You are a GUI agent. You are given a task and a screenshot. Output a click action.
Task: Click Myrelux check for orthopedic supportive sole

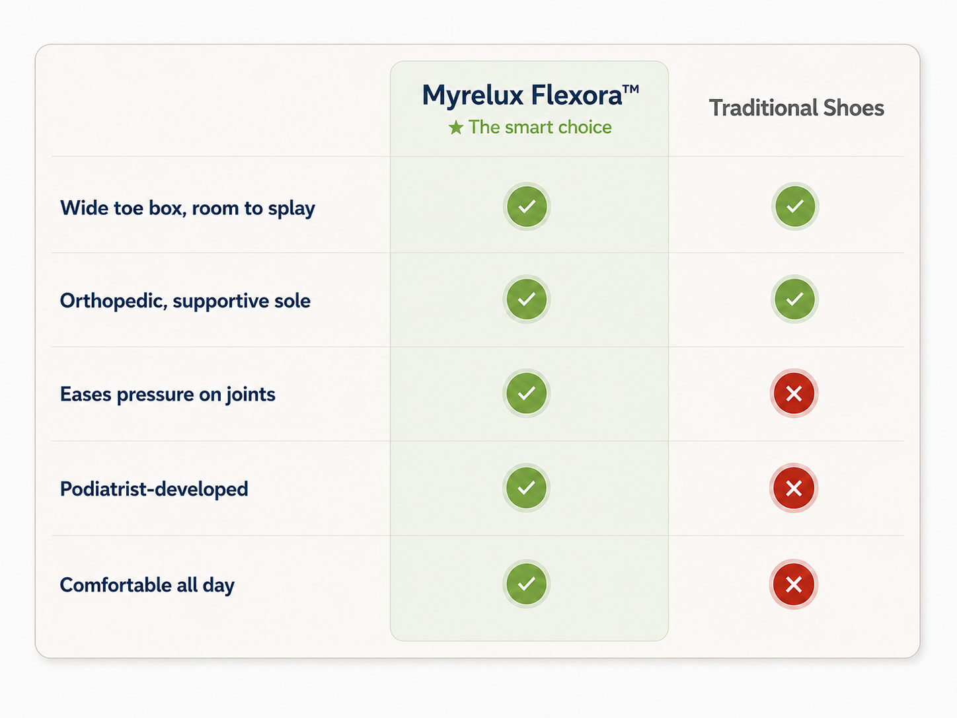tap(527, 299)
